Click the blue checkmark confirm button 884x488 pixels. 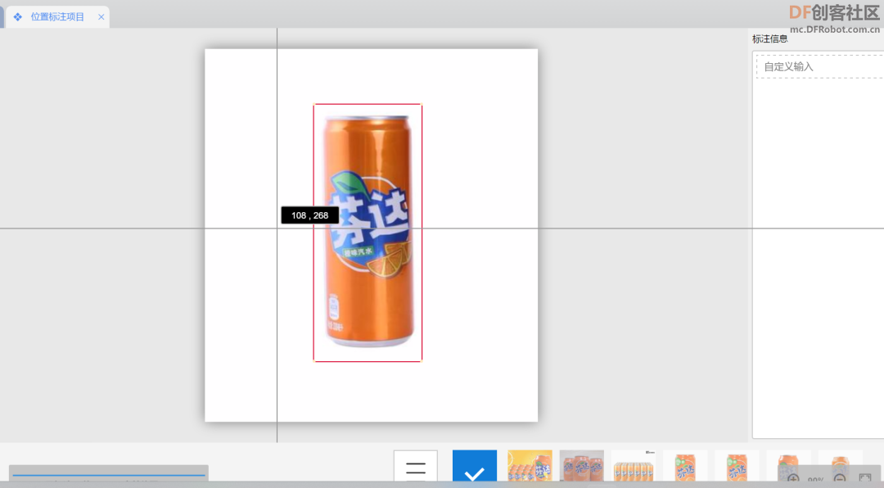[475, 466]
